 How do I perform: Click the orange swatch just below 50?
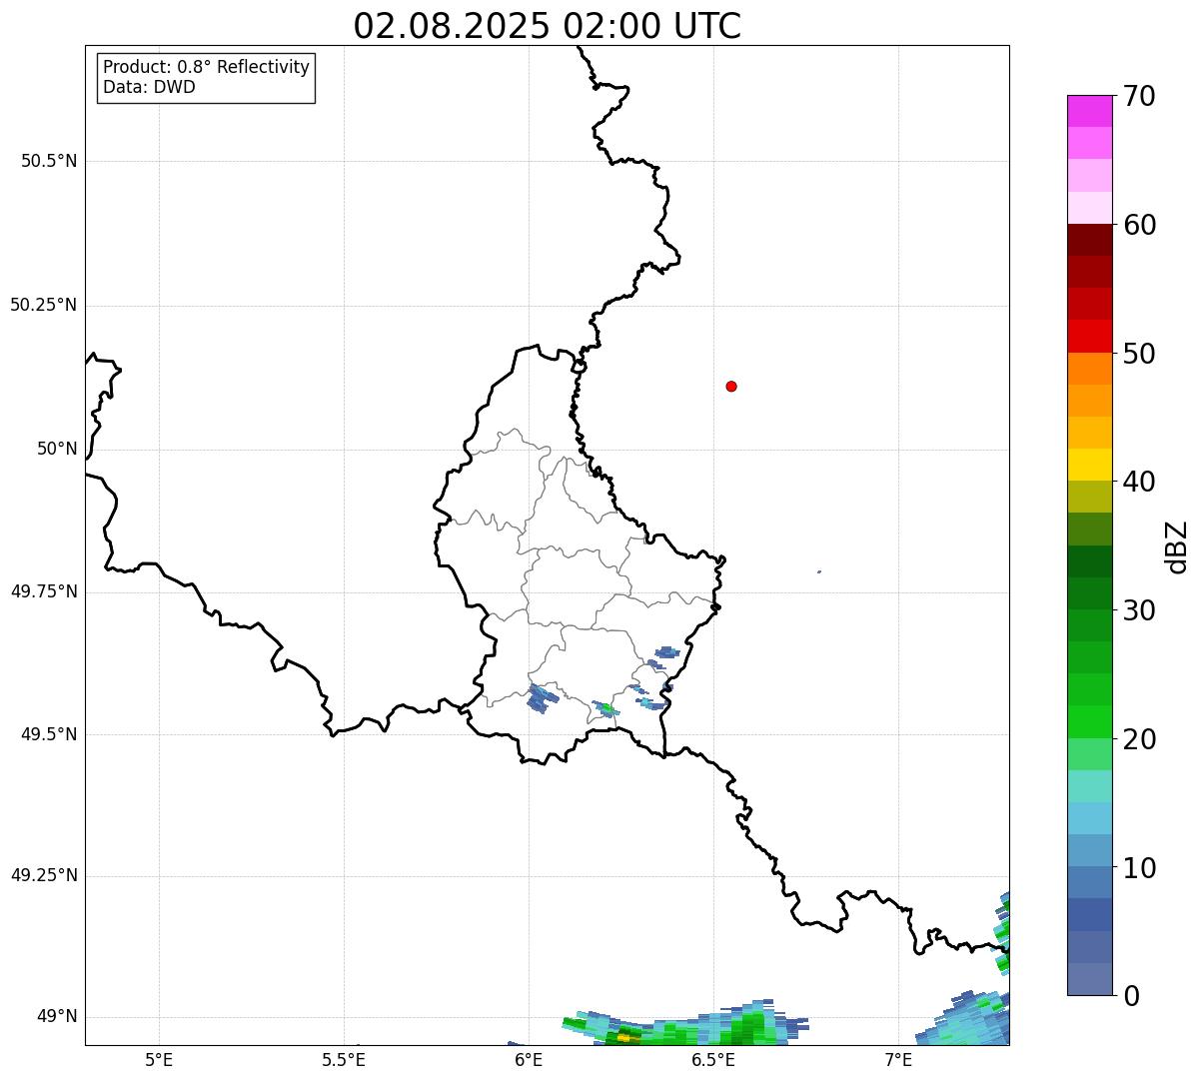point(1089,369)
